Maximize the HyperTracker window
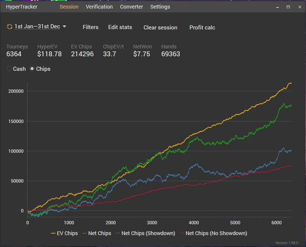 [x=288, y=7]
